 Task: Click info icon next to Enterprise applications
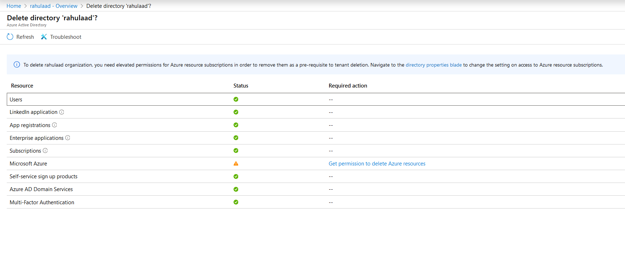tap(68, 138)
